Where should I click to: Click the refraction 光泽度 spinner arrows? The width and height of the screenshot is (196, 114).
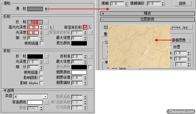tap(41, 62)
